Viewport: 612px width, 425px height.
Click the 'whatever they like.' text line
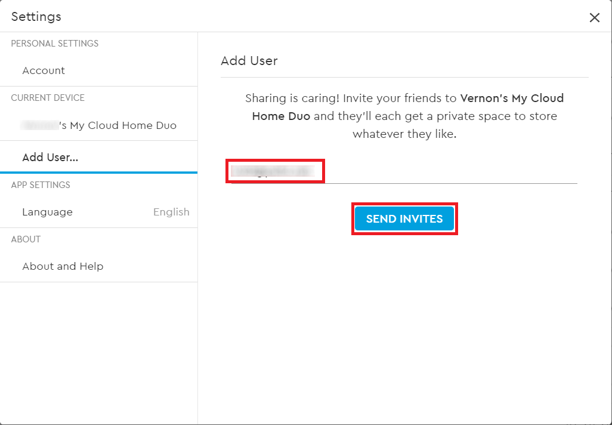[404, 134]
